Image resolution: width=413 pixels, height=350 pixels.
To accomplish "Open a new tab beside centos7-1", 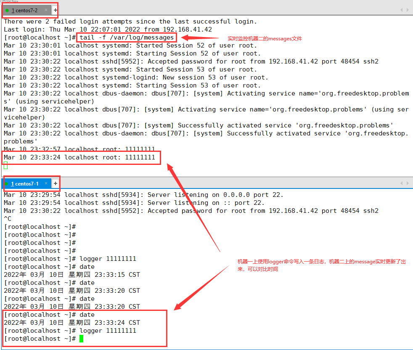I will pyautogui.click(x=56, y=183).
